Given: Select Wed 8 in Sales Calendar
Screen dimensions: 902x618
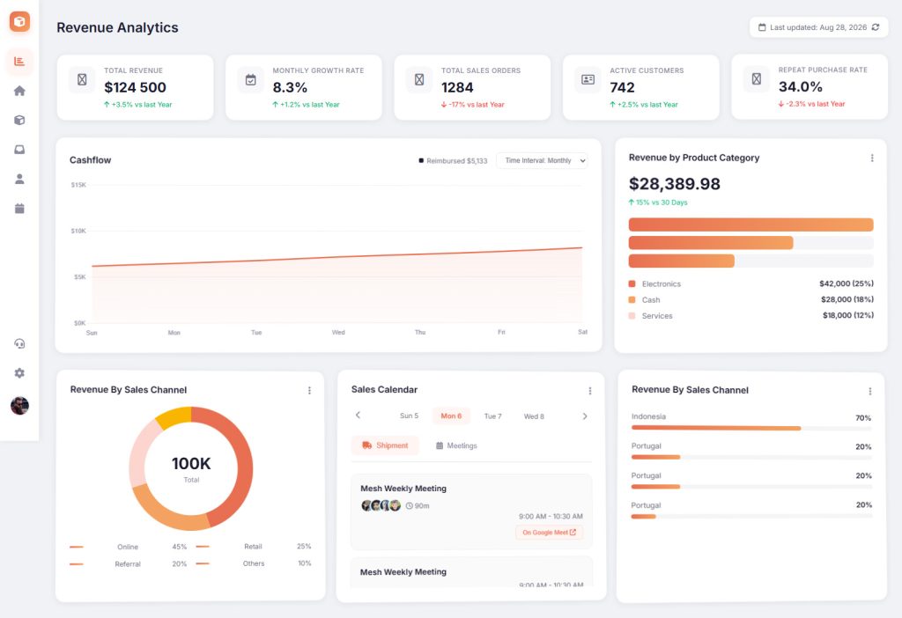Looking at the screenshot, I should (534, 416).
